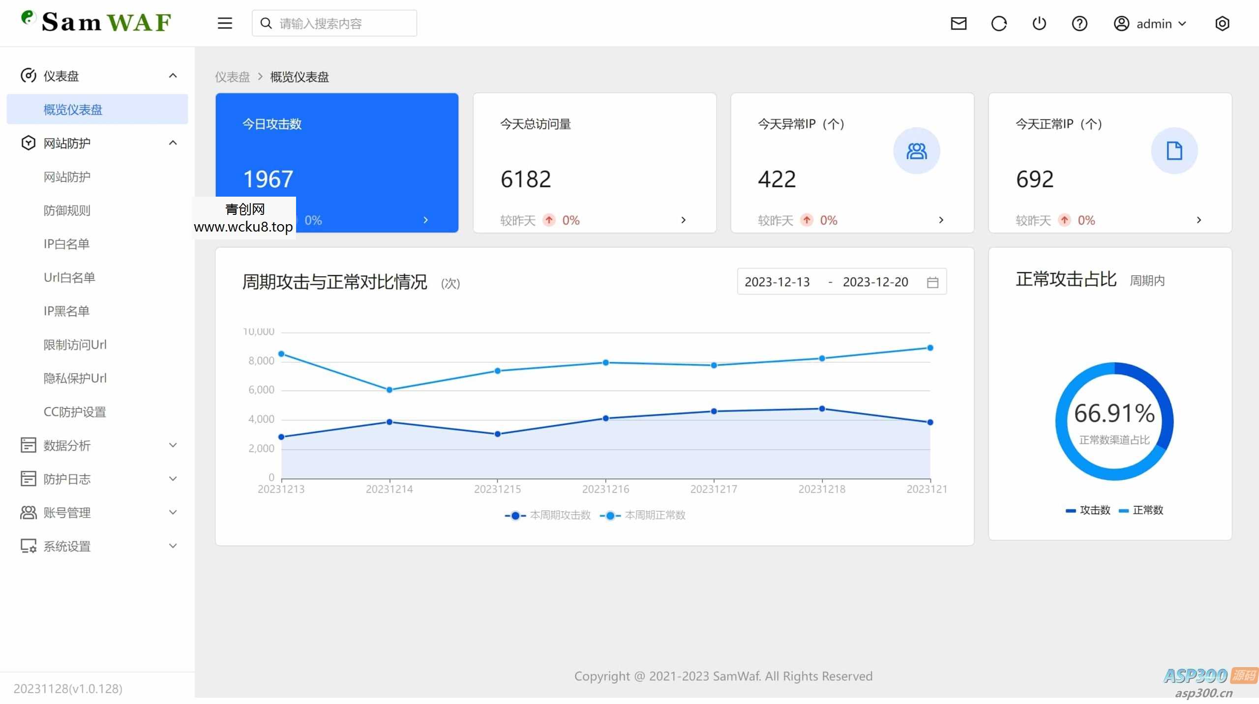Click inside the search input field
This screenshot has width=1259, height=704.
tap(334, 23)
